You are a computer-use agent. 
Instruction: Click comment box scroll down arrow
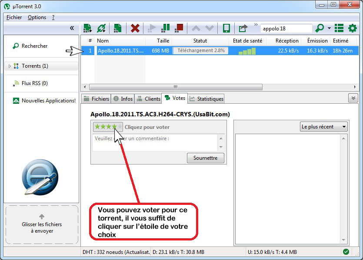pos(221,147)
